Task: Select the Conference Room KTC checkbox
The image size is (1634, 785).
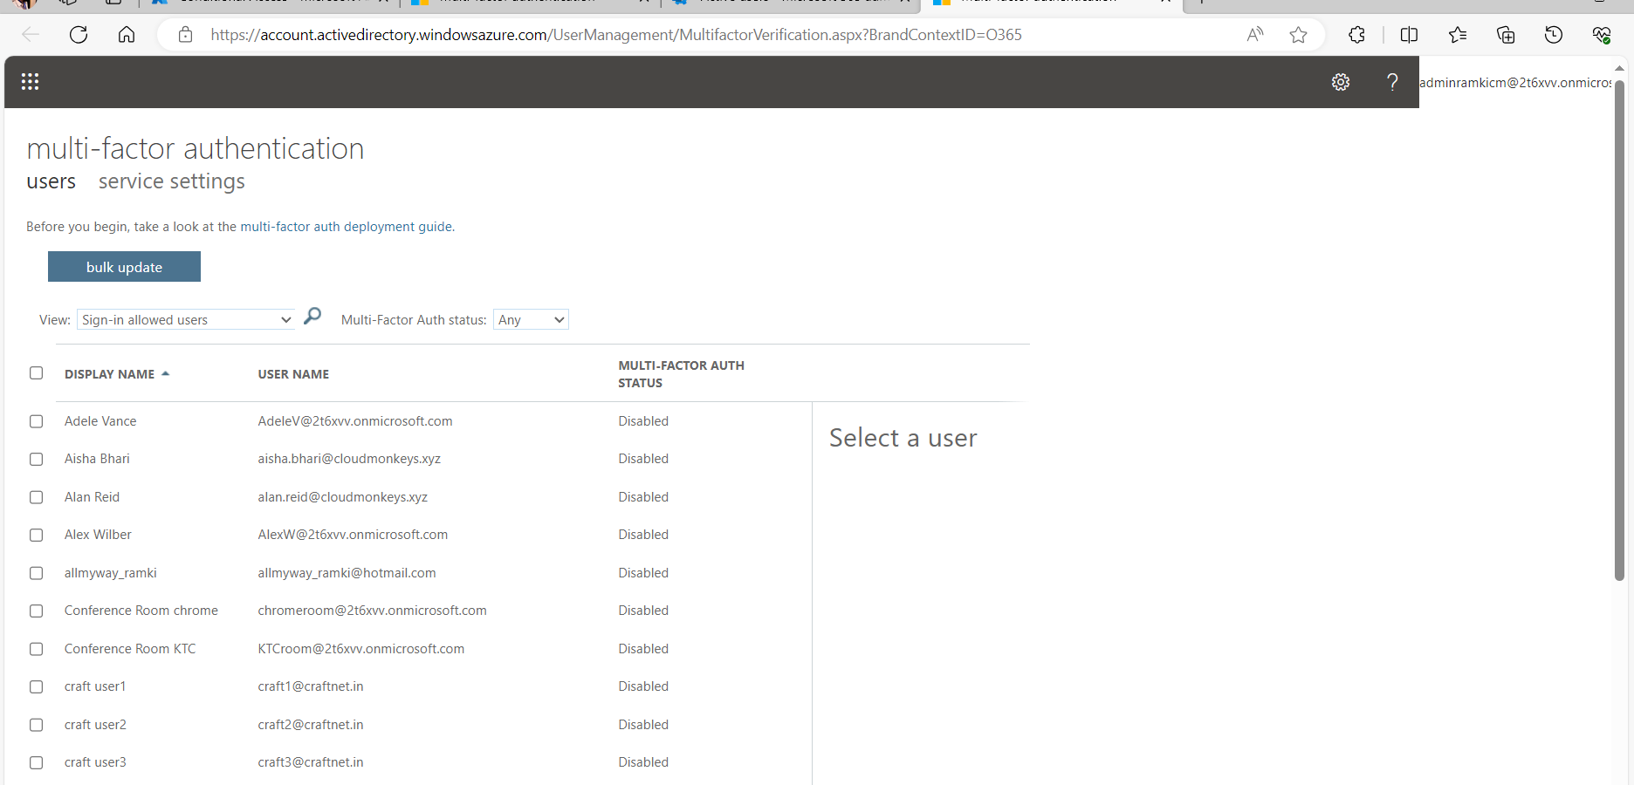Action: [x=36, y=649]
